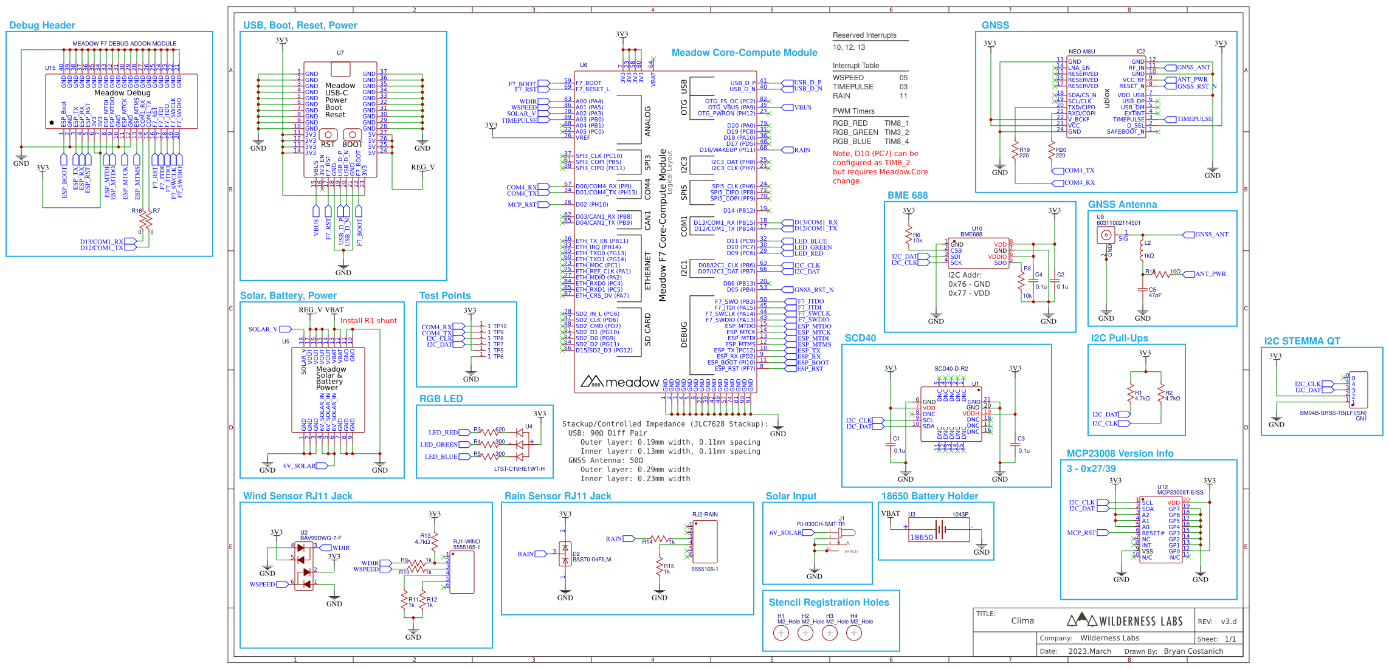The height and width of the screenshot is (669, 1389).
Task: Click the Wilderness Labs logo in the title block
Action: (1125, 620)
